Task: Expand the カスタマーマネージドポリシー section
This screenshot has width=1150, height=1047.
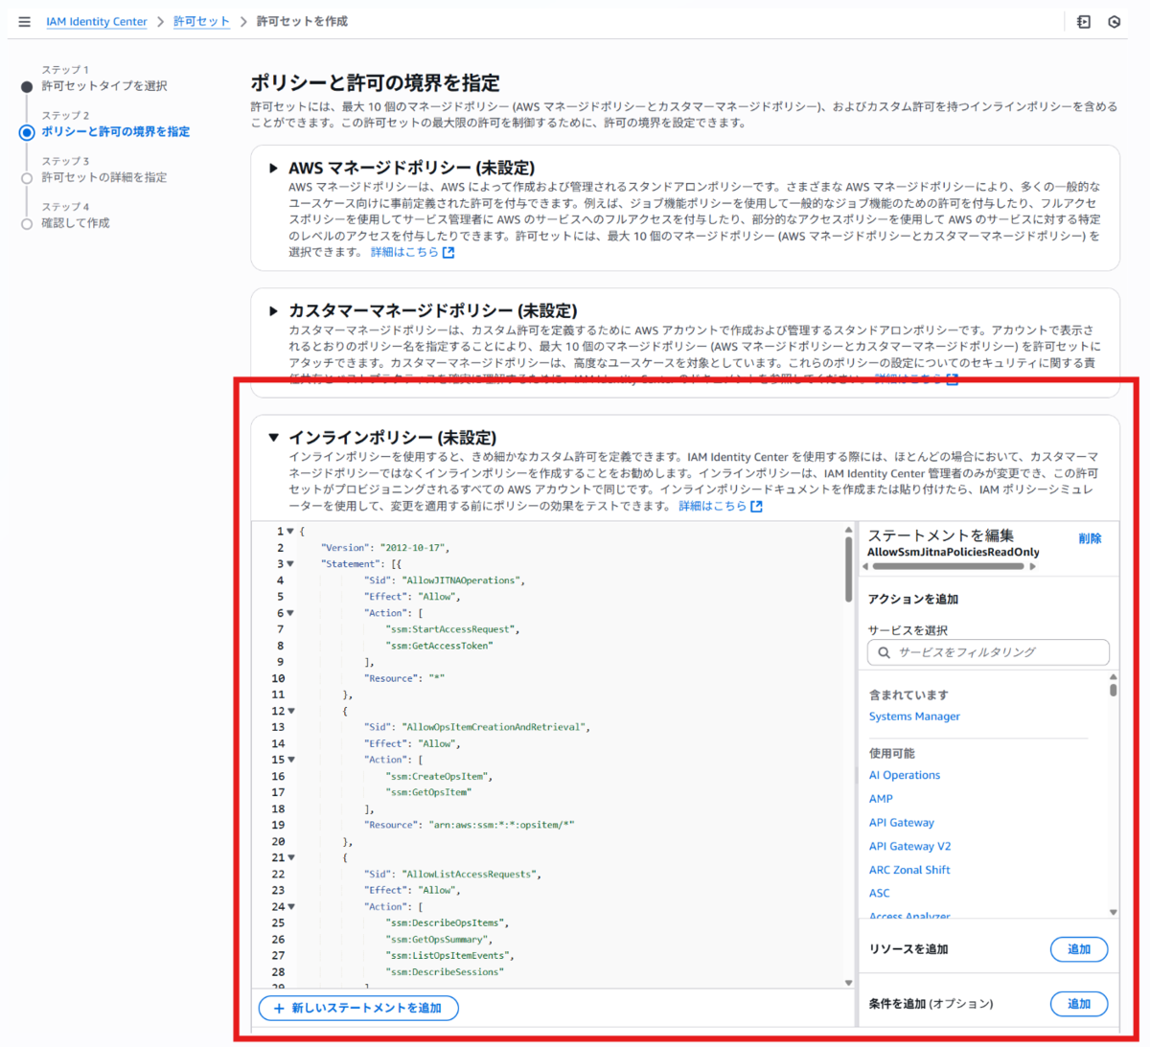Action: [273, 310]
